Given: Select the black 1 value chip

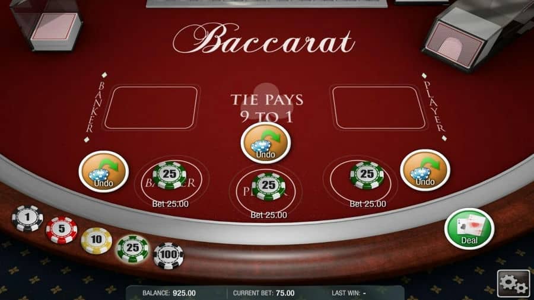Looking at the screenshot, I should (x=27, y=218).
